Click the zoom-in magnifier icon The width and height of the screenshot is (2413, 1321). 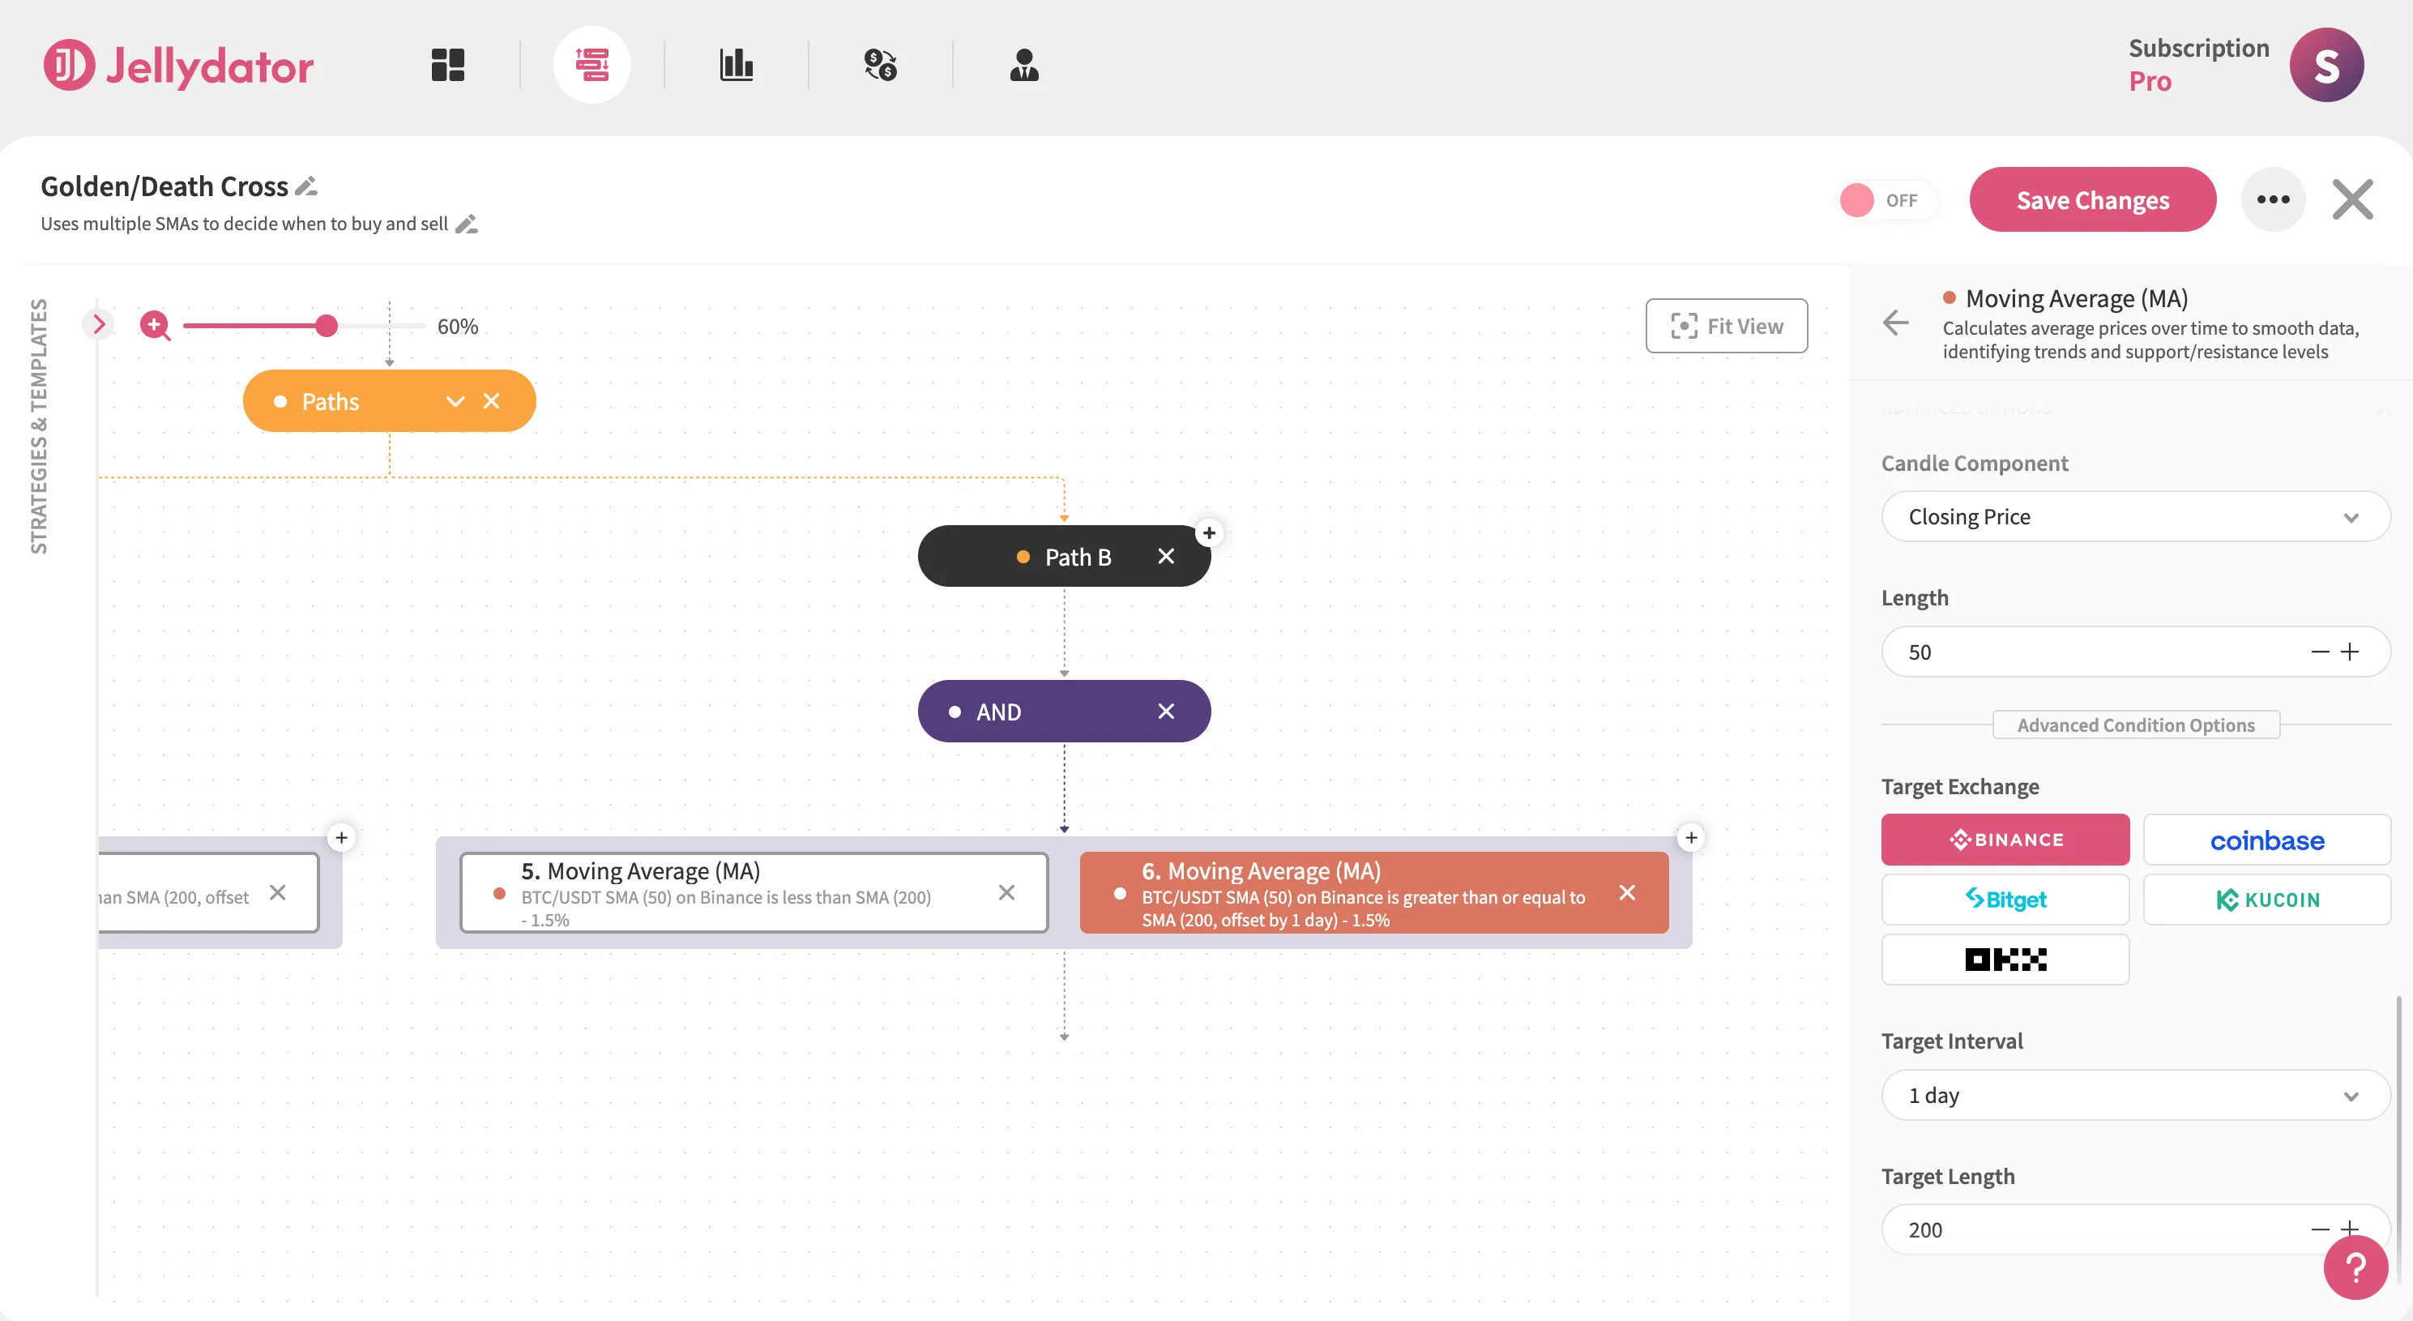pos(156,325)
